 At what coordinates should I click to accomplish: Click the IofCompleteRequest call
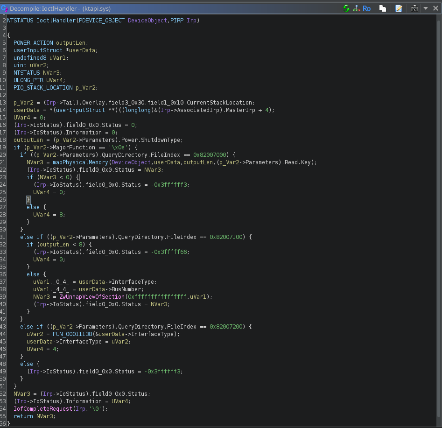tap(43, 409)
